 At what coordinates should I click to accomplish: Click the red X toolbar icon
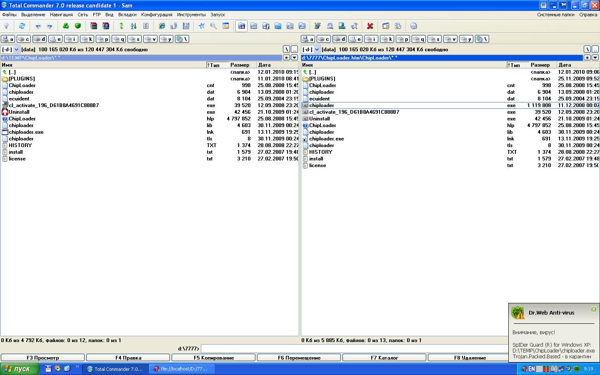370,26
